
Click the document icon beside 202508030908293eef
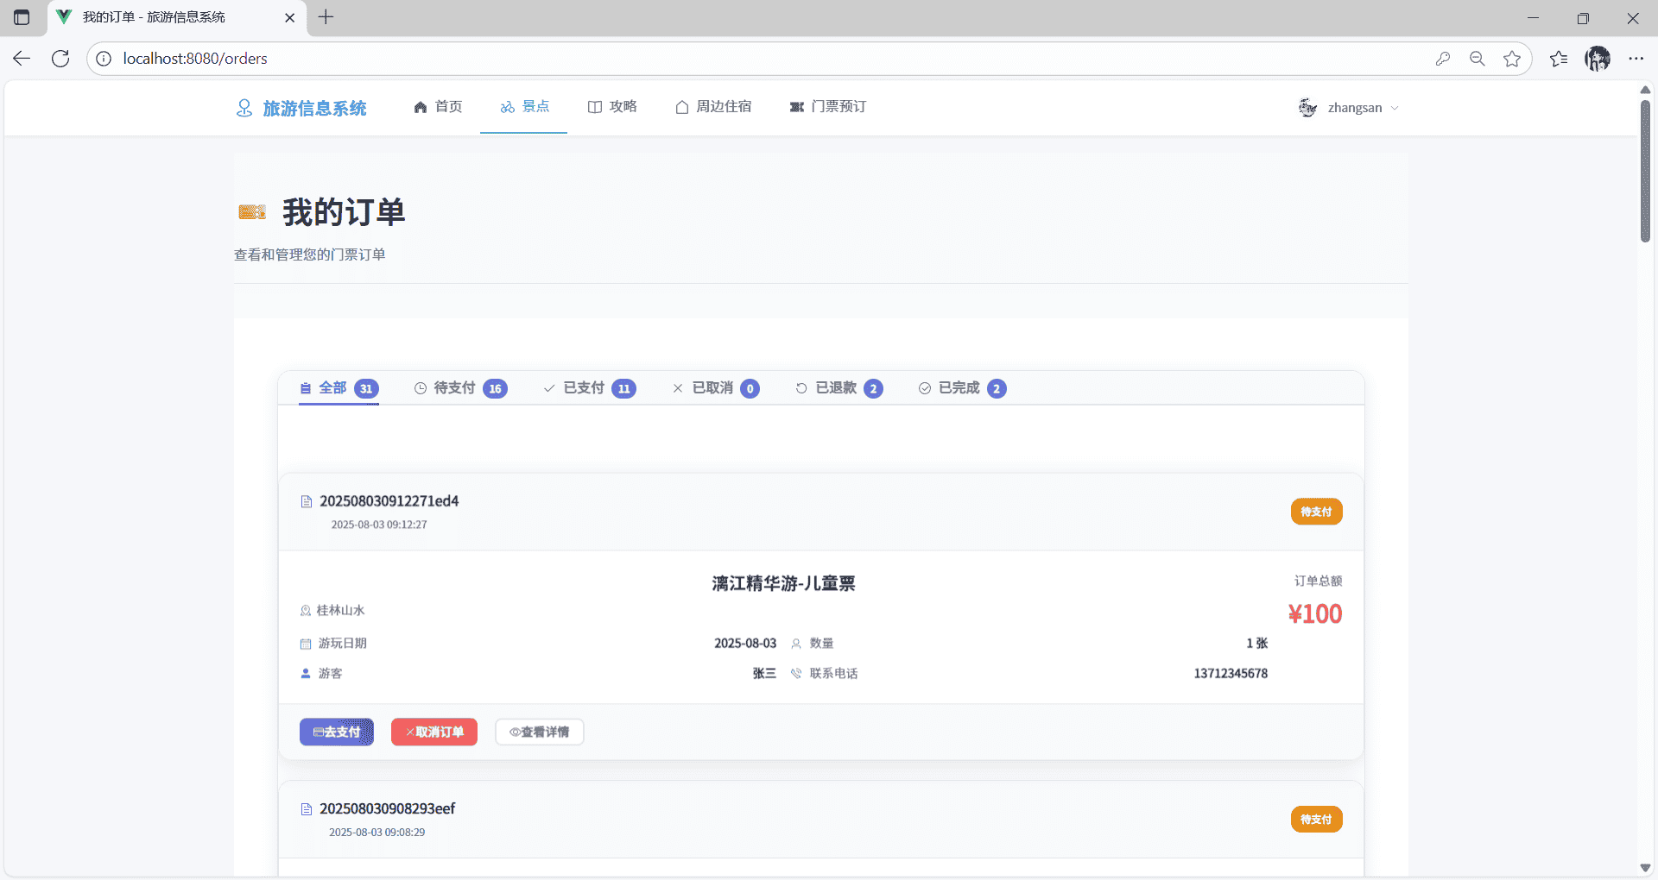click(306, 809)
